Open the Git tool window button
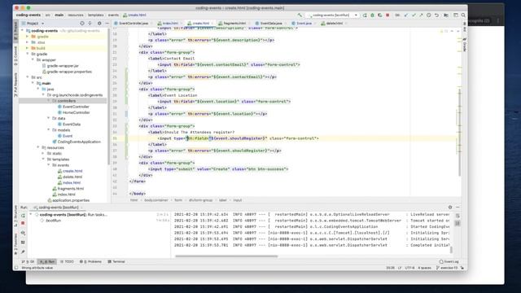 (x=28, y=262)
